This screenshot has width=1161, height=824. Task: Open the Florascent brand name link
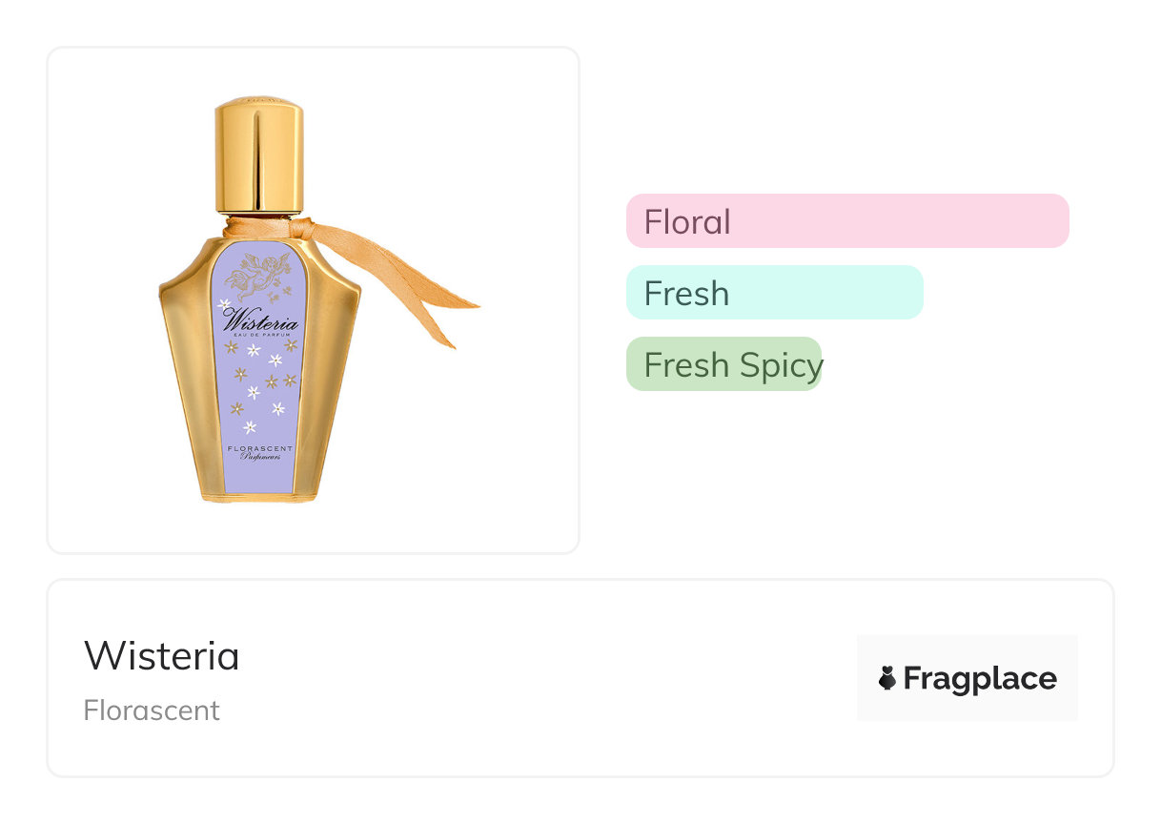(152, 711)
